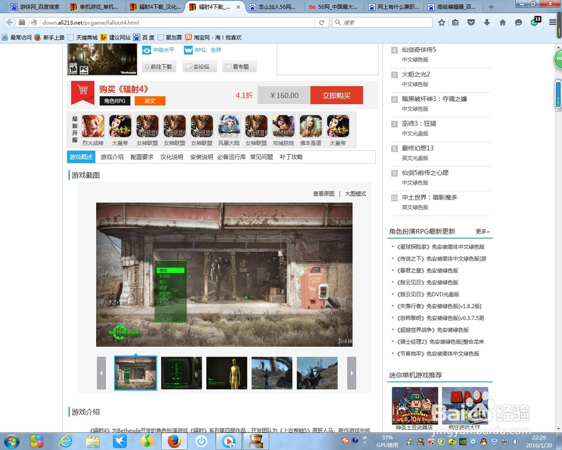Click the 去论坛 button

pos(200,66)
